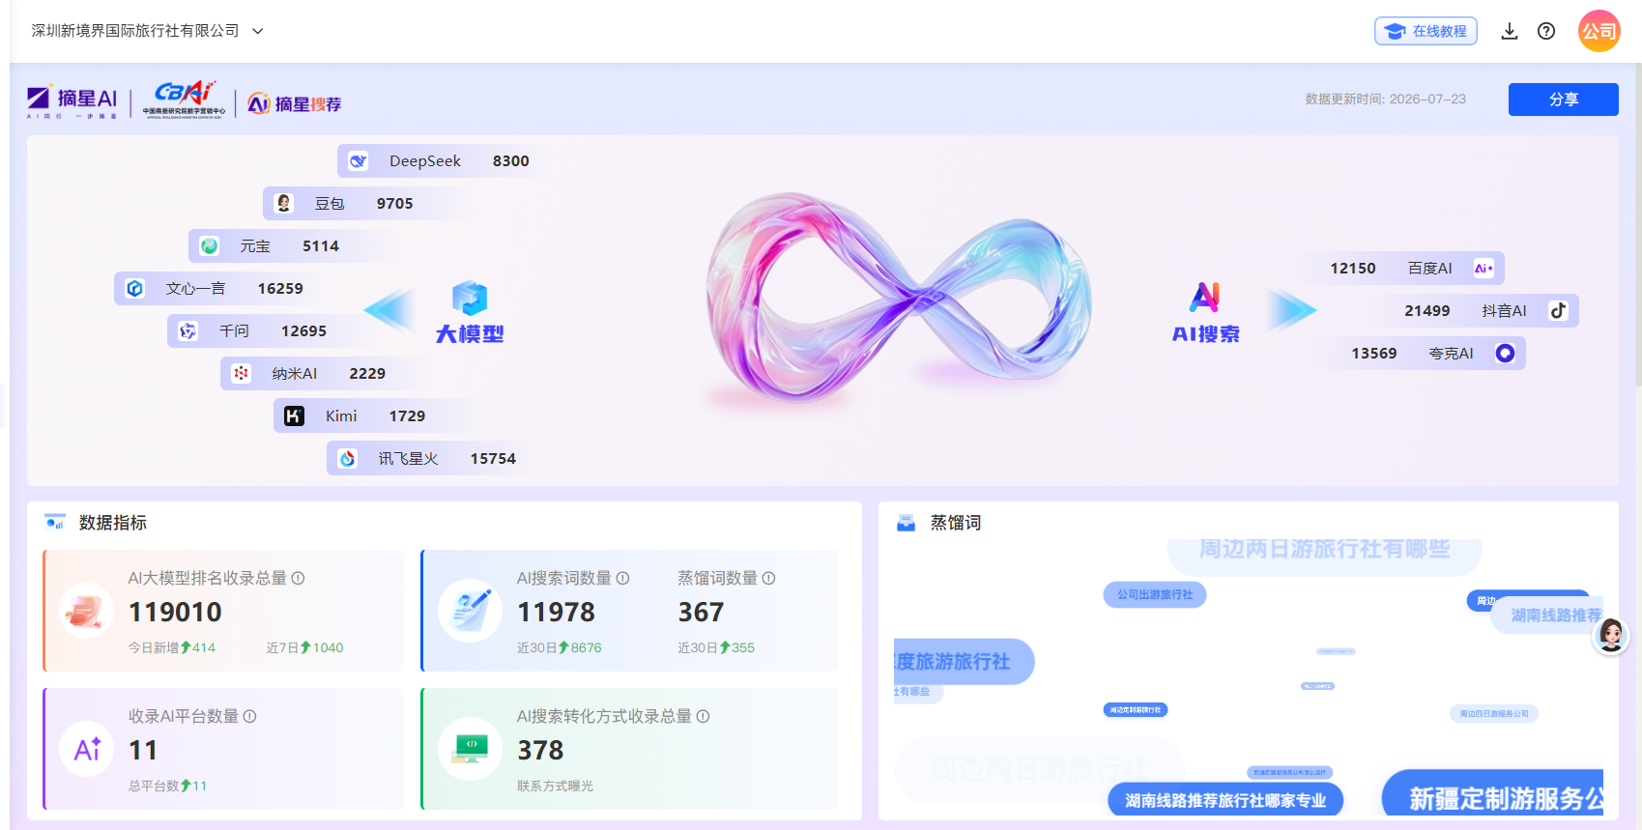Open the 在线教程 online tutorial button
1642x830 pixels.
[1426, 31]
